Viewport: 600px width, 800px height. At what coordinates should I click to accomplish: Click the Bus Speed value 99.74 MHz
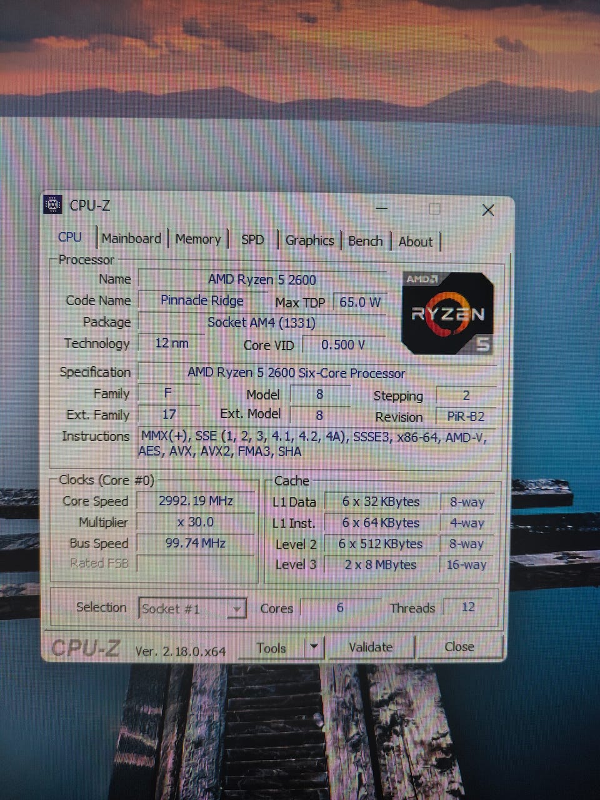pos(196,544)
